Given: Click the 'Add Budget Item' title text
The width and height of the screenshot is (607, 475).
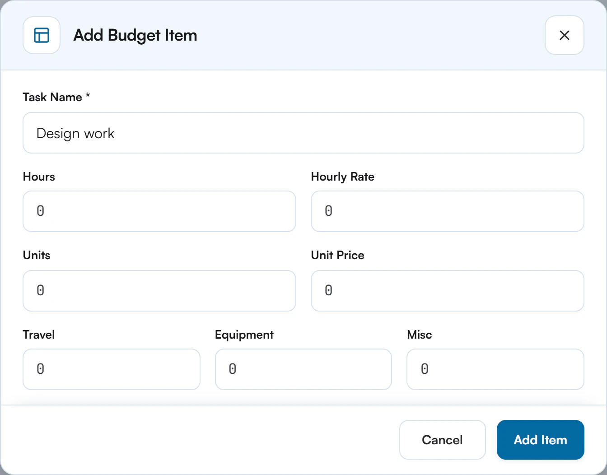Looking at the screenshot, I should (135, 35).
